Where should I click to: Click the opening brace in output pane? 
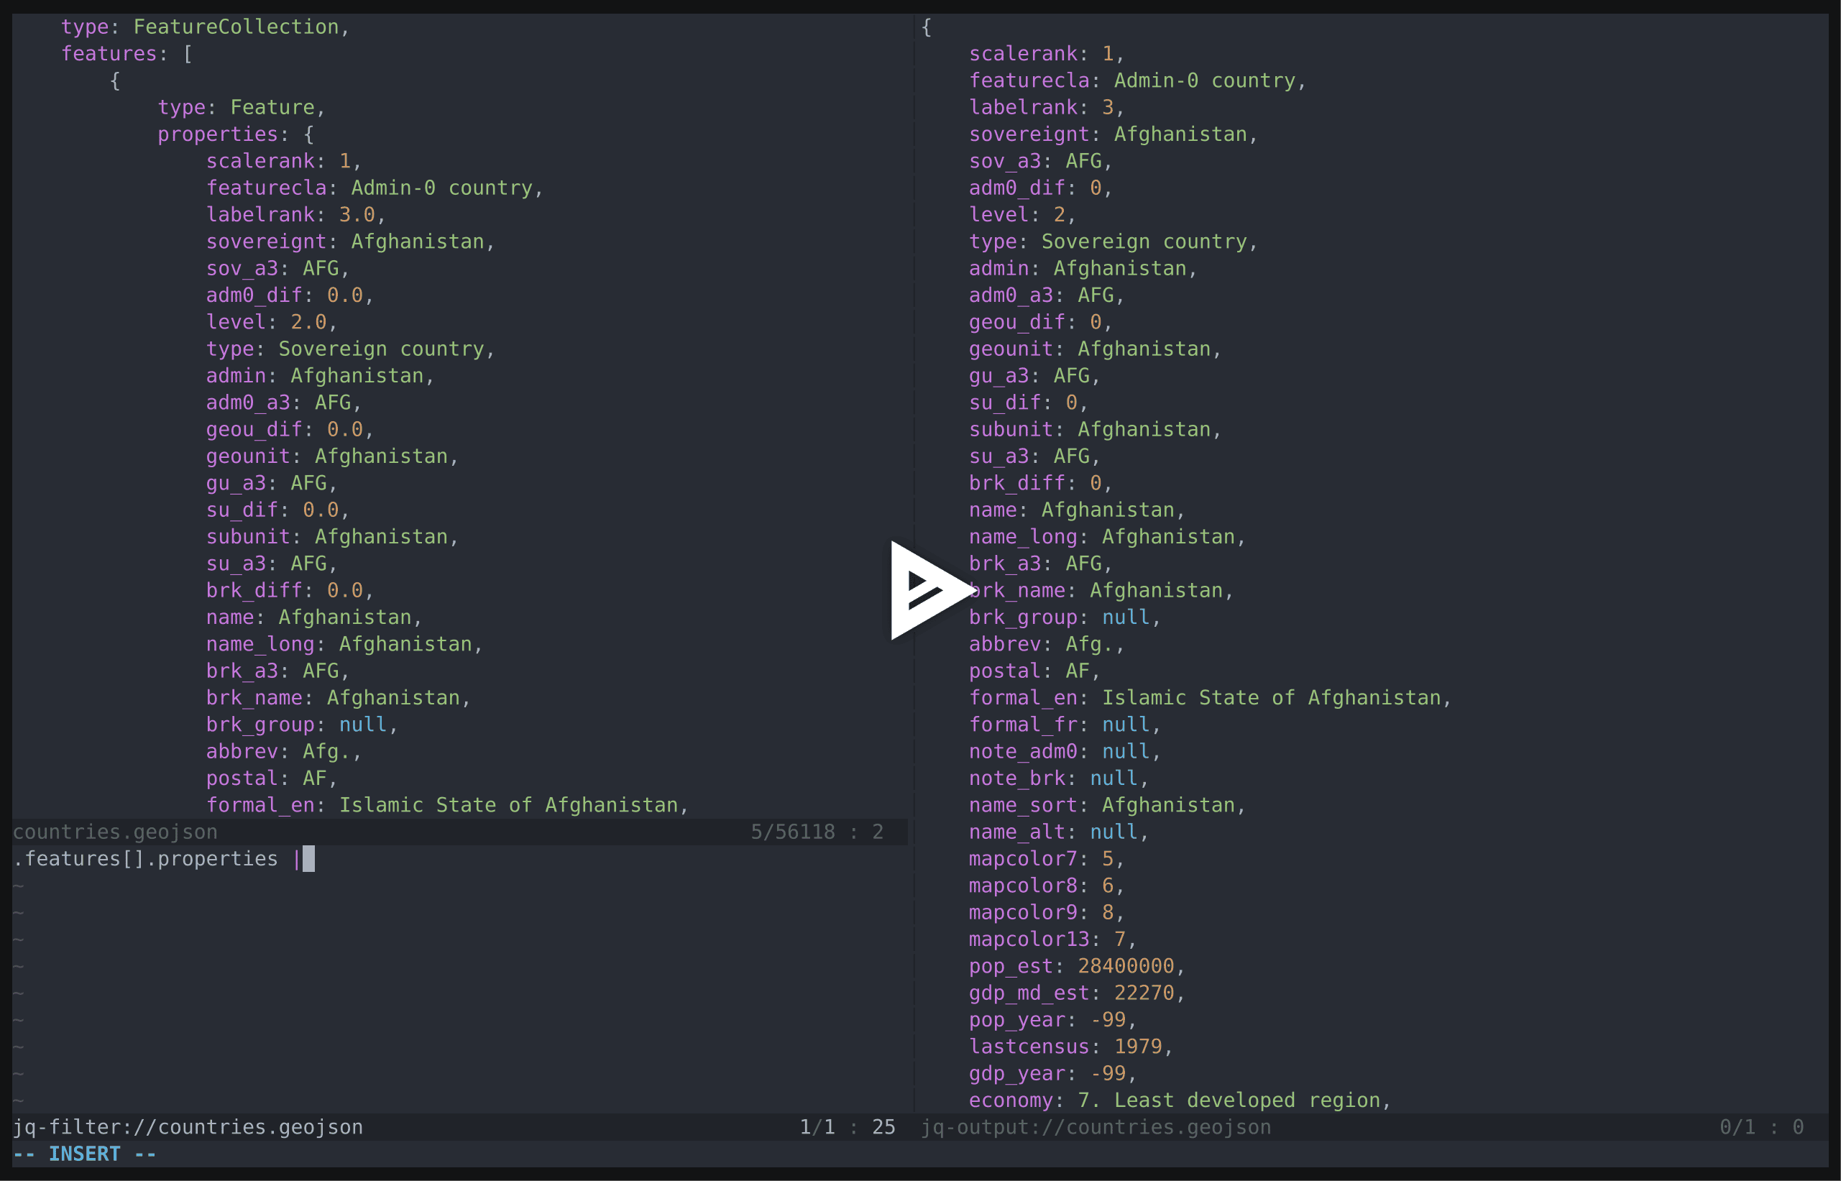[x=926, y=27]
